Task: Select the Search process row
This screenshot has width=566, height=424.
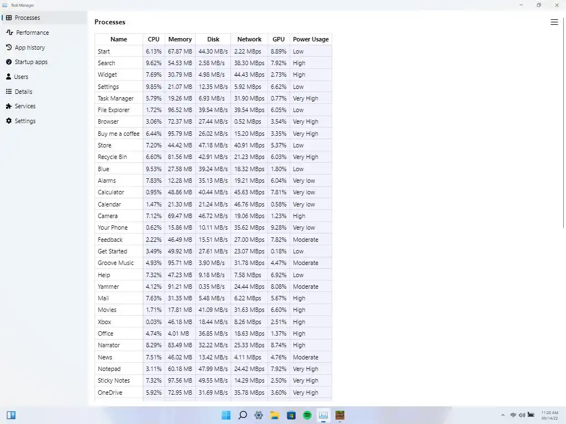Action: [x=213, y=63]
